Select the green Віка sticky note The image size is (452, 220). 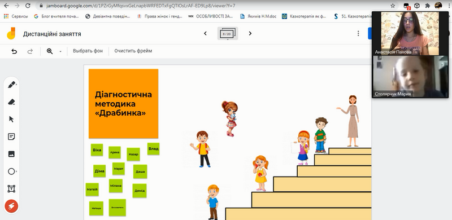click(97, 150)
